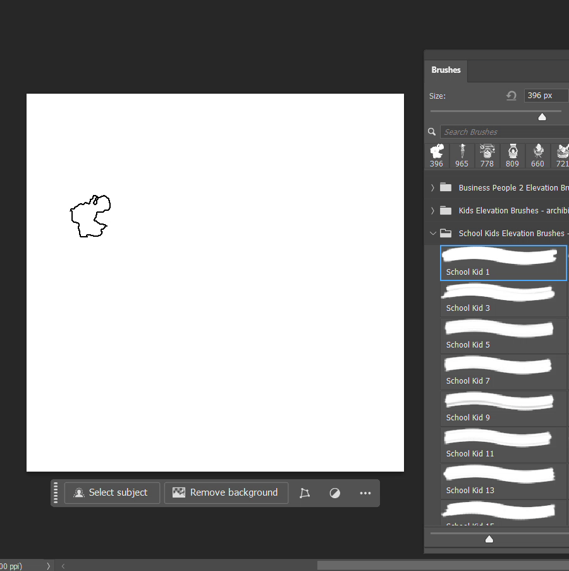The width and height of the screenshot is (569, 571).
Task: Pick the recent brush preset labeled 396
Action: (437, 155)
